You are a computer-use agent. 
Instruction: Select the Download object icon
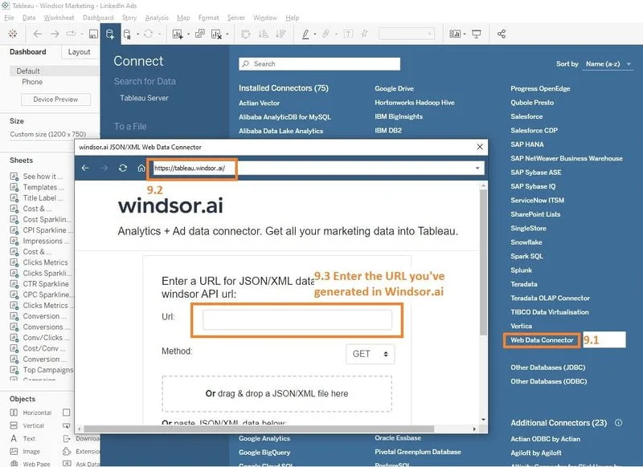click(67, 438)
